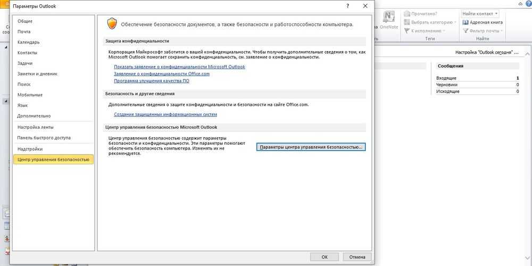
Task: Click the blue Outlook help icon in the ribbon corner
Action: pos(527,3)
